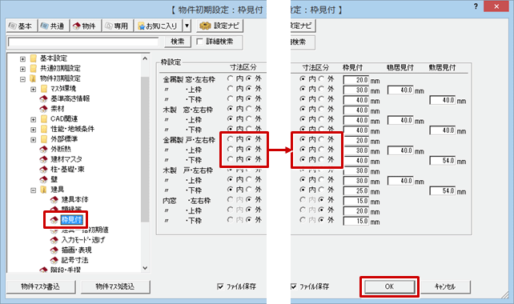Click tree scrollbar down arrow

tap(145, 268)
